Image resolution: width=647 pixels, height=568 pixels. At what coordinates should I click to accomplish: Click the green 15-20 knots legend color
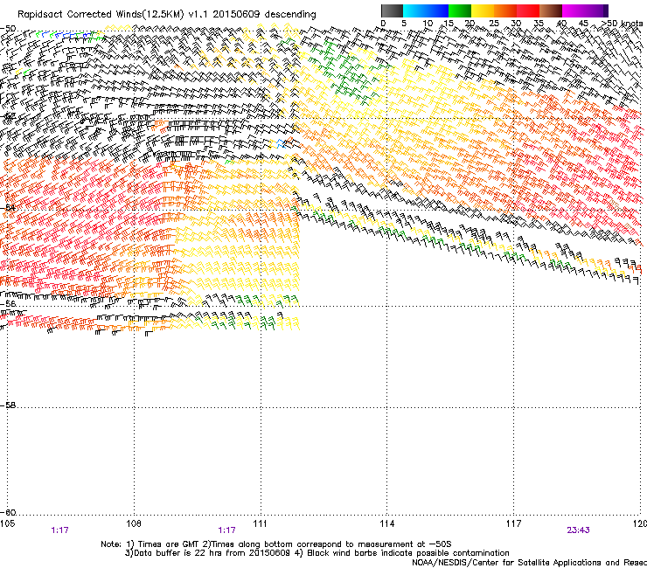[460, 10]
